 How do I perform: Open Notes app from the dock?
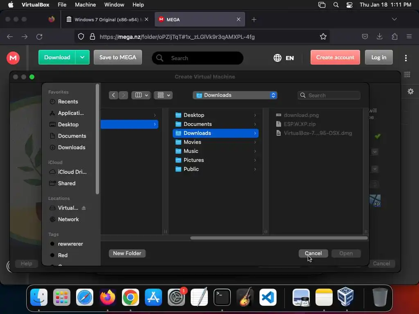pos(324,297)
